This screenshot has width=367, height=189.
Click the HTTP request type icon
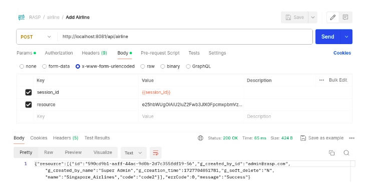coord(22,18)
